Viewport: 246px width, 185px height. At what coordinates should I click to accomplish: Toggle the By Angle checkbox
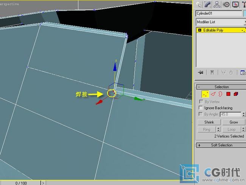tap(201, 114)
